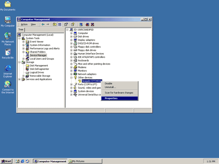Open the Recycle Bin desktop icon

pos(8,54)
